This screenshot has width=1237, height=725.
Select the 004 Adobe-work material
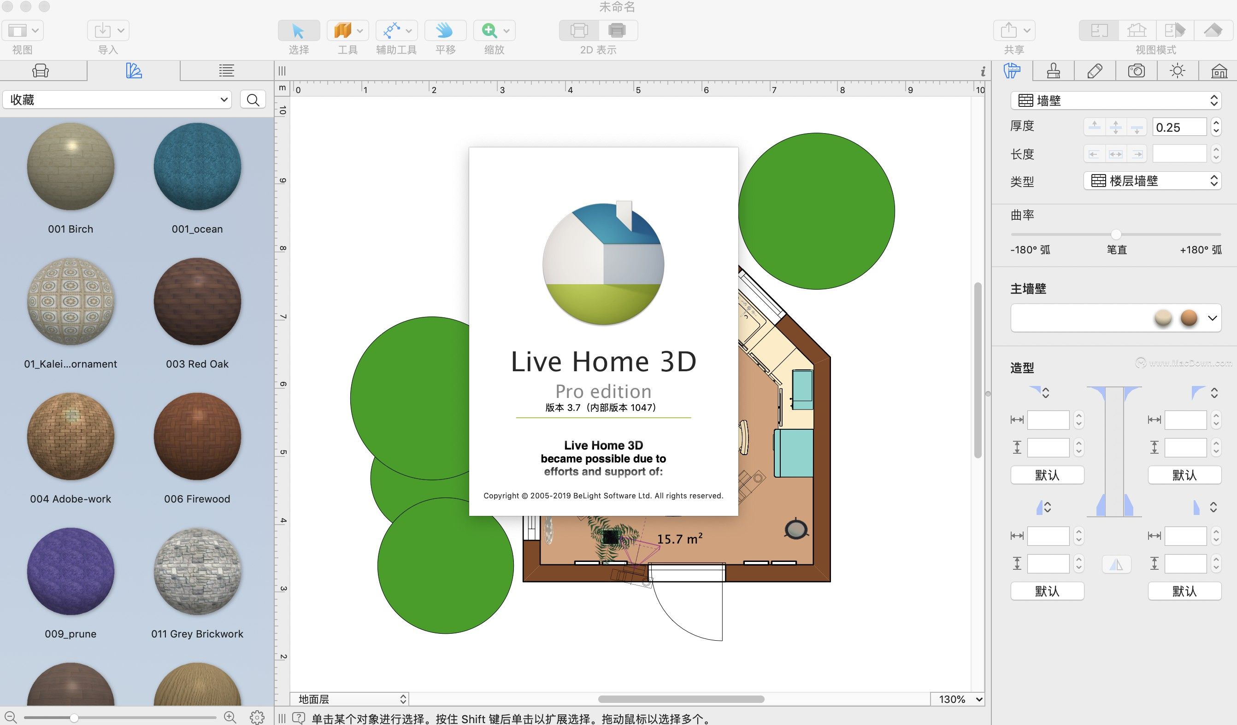pyautogui.click(x=71, y=437)
